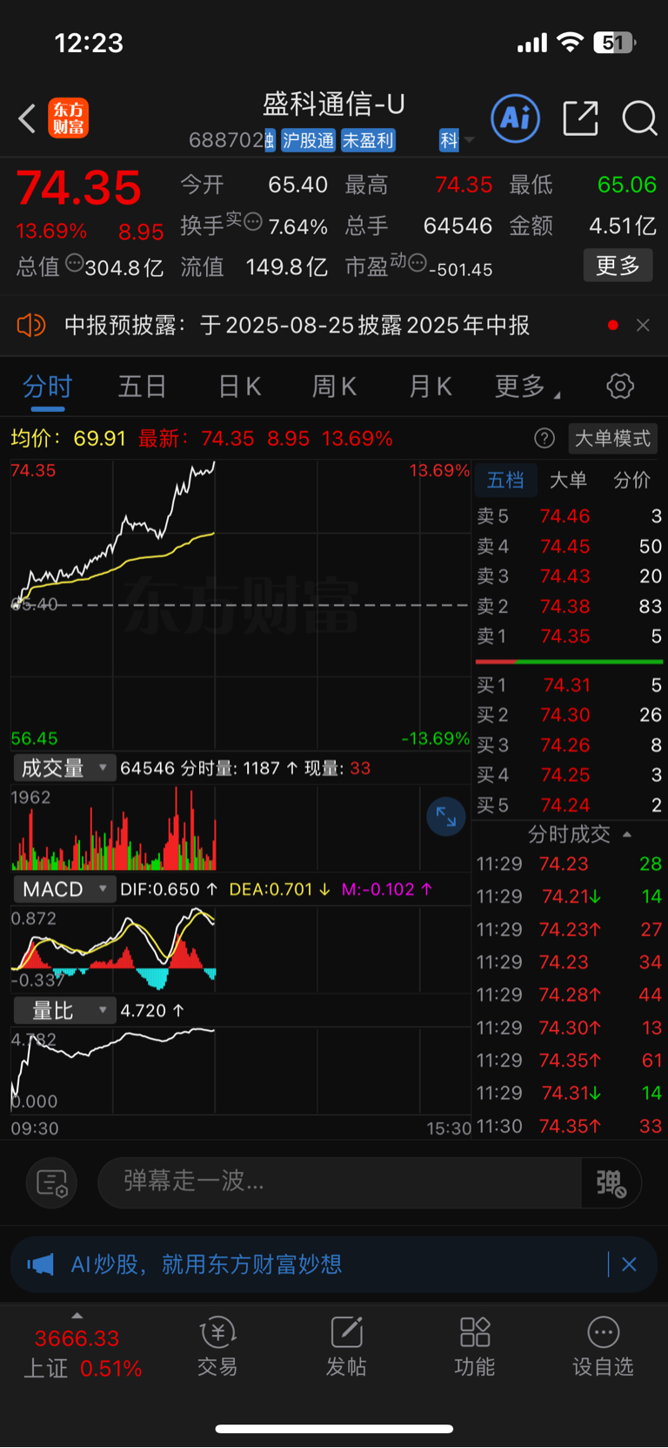Tap the back arrow icon
This screenshot has width=668, height=1448.
click(x=27, y=118)
